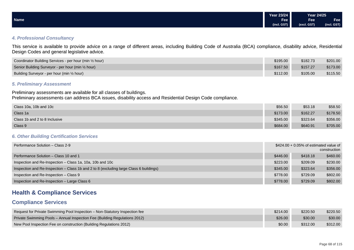Image resolution: width=354 pixels, height=250 pixels.
Task: Click 'New Pool Inspection Fee on construction' row
Action: click(72, 224)
